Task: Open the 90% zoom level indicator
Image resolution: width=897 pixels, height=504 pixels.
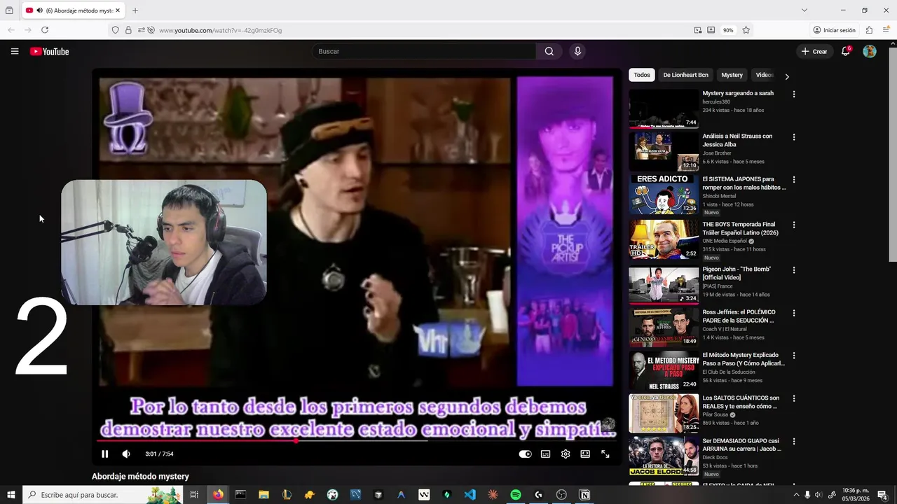Action: [728, 30]
